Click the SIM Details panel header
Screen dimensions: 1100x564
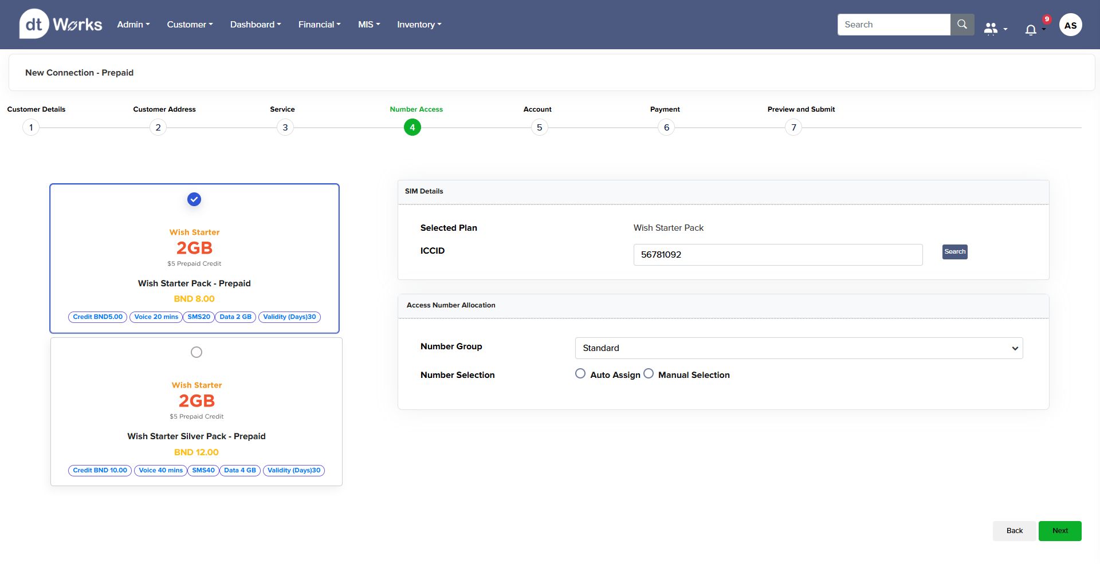723,192
